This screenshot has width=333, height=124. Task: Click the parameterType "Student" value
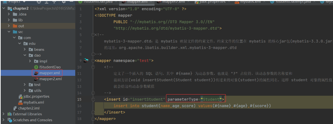[x=211, y=99]
